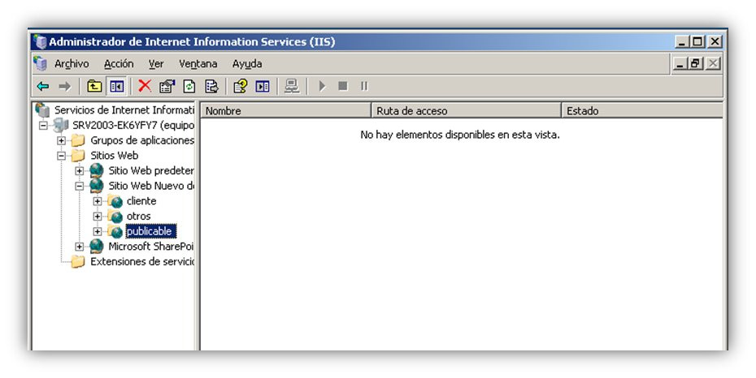Screen dimensions: 756x378
Task: Click the globe icon beside publicable
Action: 115,231
